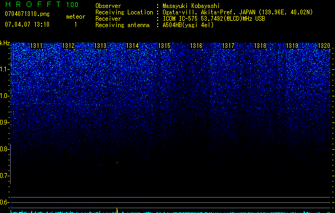Screen dimensions: 335x213
Task: Click observer name Masayuki Kobayashi
Action: coord(191,6)
